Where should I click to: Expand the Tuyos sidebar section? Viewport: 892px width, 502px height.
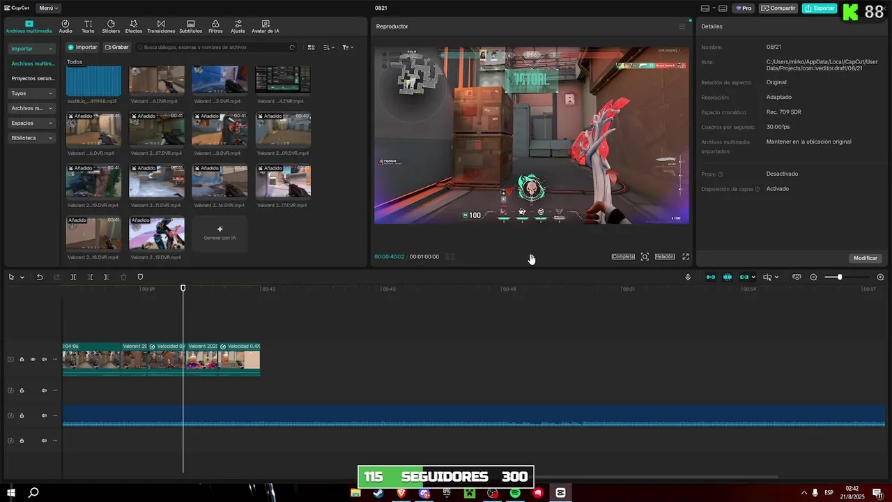click(32, 93)
